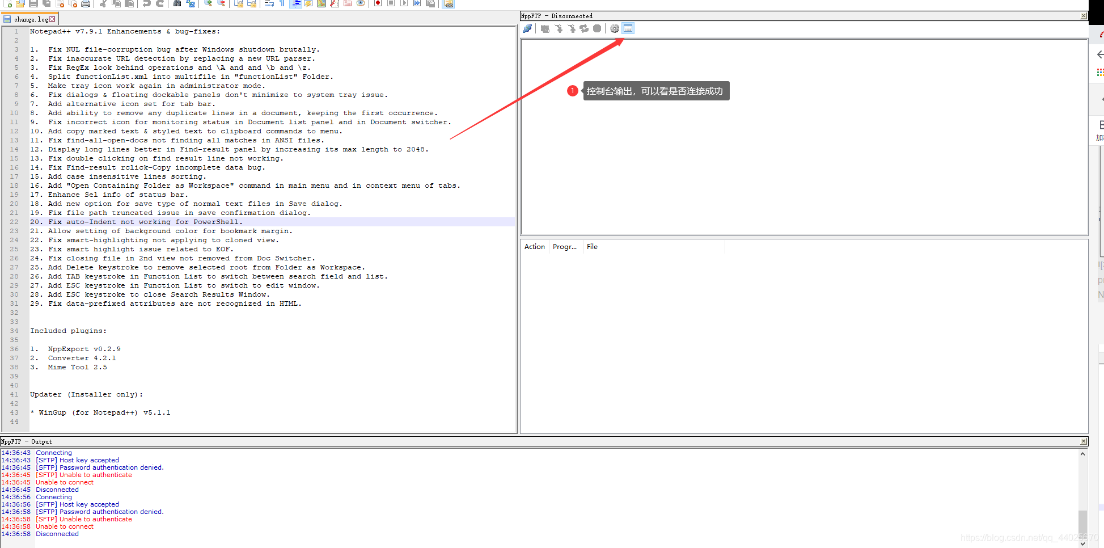The width and height of the screenshot is (1104, 548).
Task: Click the title line "Notepad++ v7.9.1 Enhancements & bug-fixes:"
Action: [x=125, y=31]
